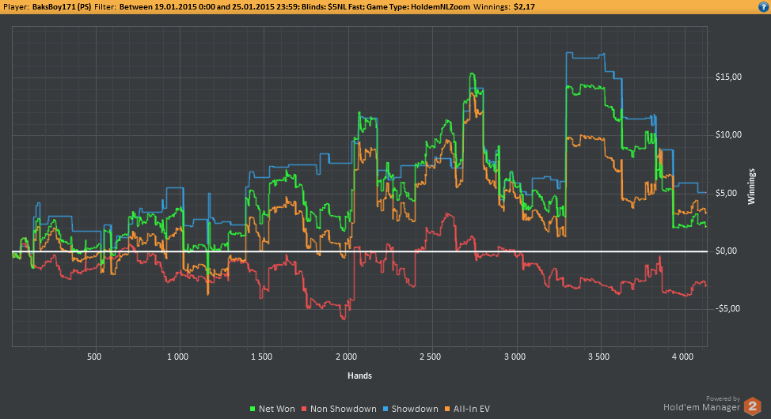This screenshot has height=419, width=771.
Task: Click the green Net Won color swatch
Action: point(253,409)
